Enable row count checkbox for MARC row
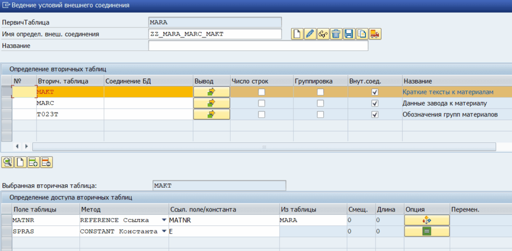512x251 pixels. [x=261, y=103]
